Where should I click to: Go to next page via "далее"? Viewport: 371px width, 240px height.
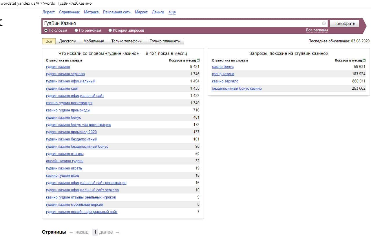[x=106, y=232]
